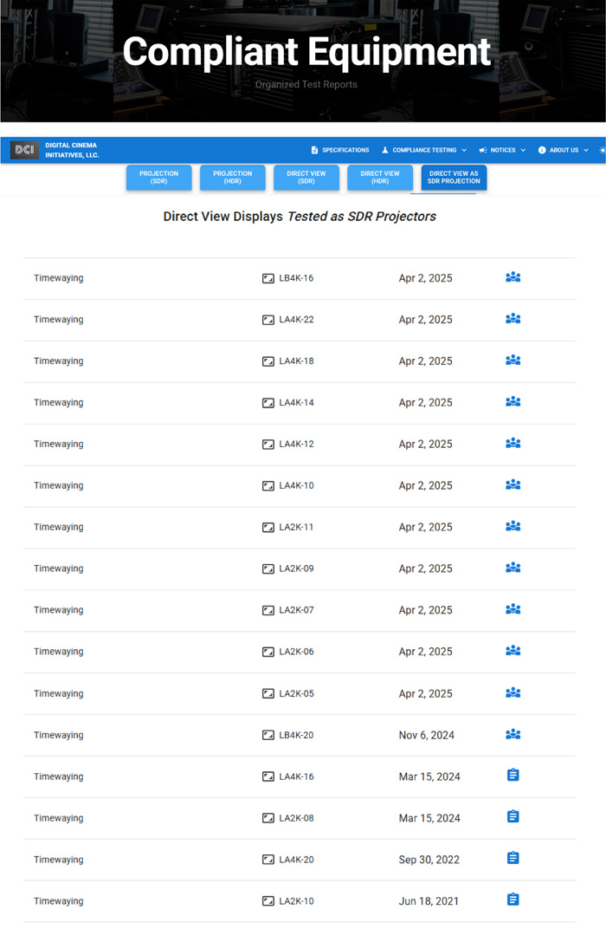The width and height of the screenshot is (606, 929).
Task: Click model name LA4K-18
Action: (x=296, y=361)
